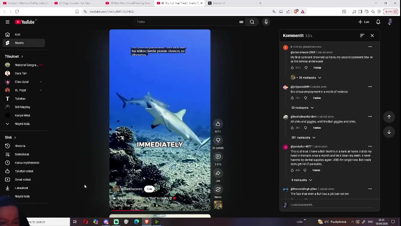This screenshot has width=401, height=226.
Task: Go to previous short with up arrow
Action: pyautogui.click(x=389, y=117)
